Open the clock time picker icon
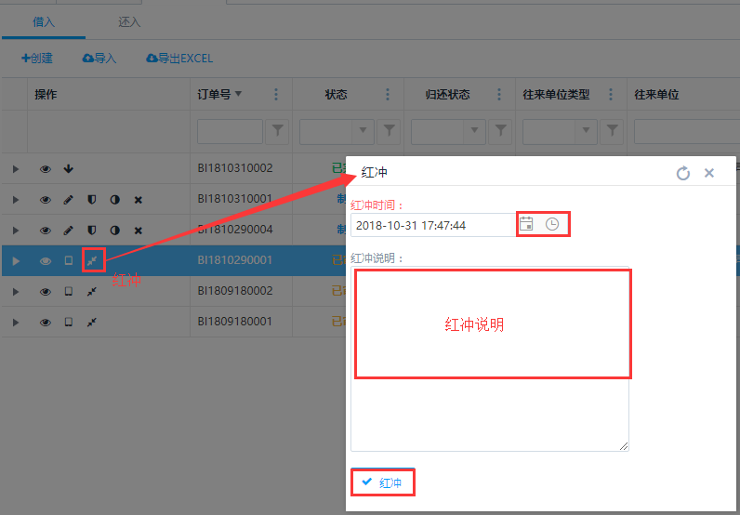Viewport: 740px width, 515px height. click(552, 224)
